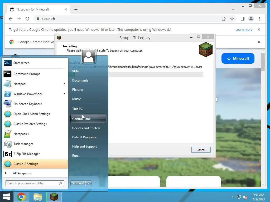Expand the Notepad submenu arrow

(x=64, y=84)
